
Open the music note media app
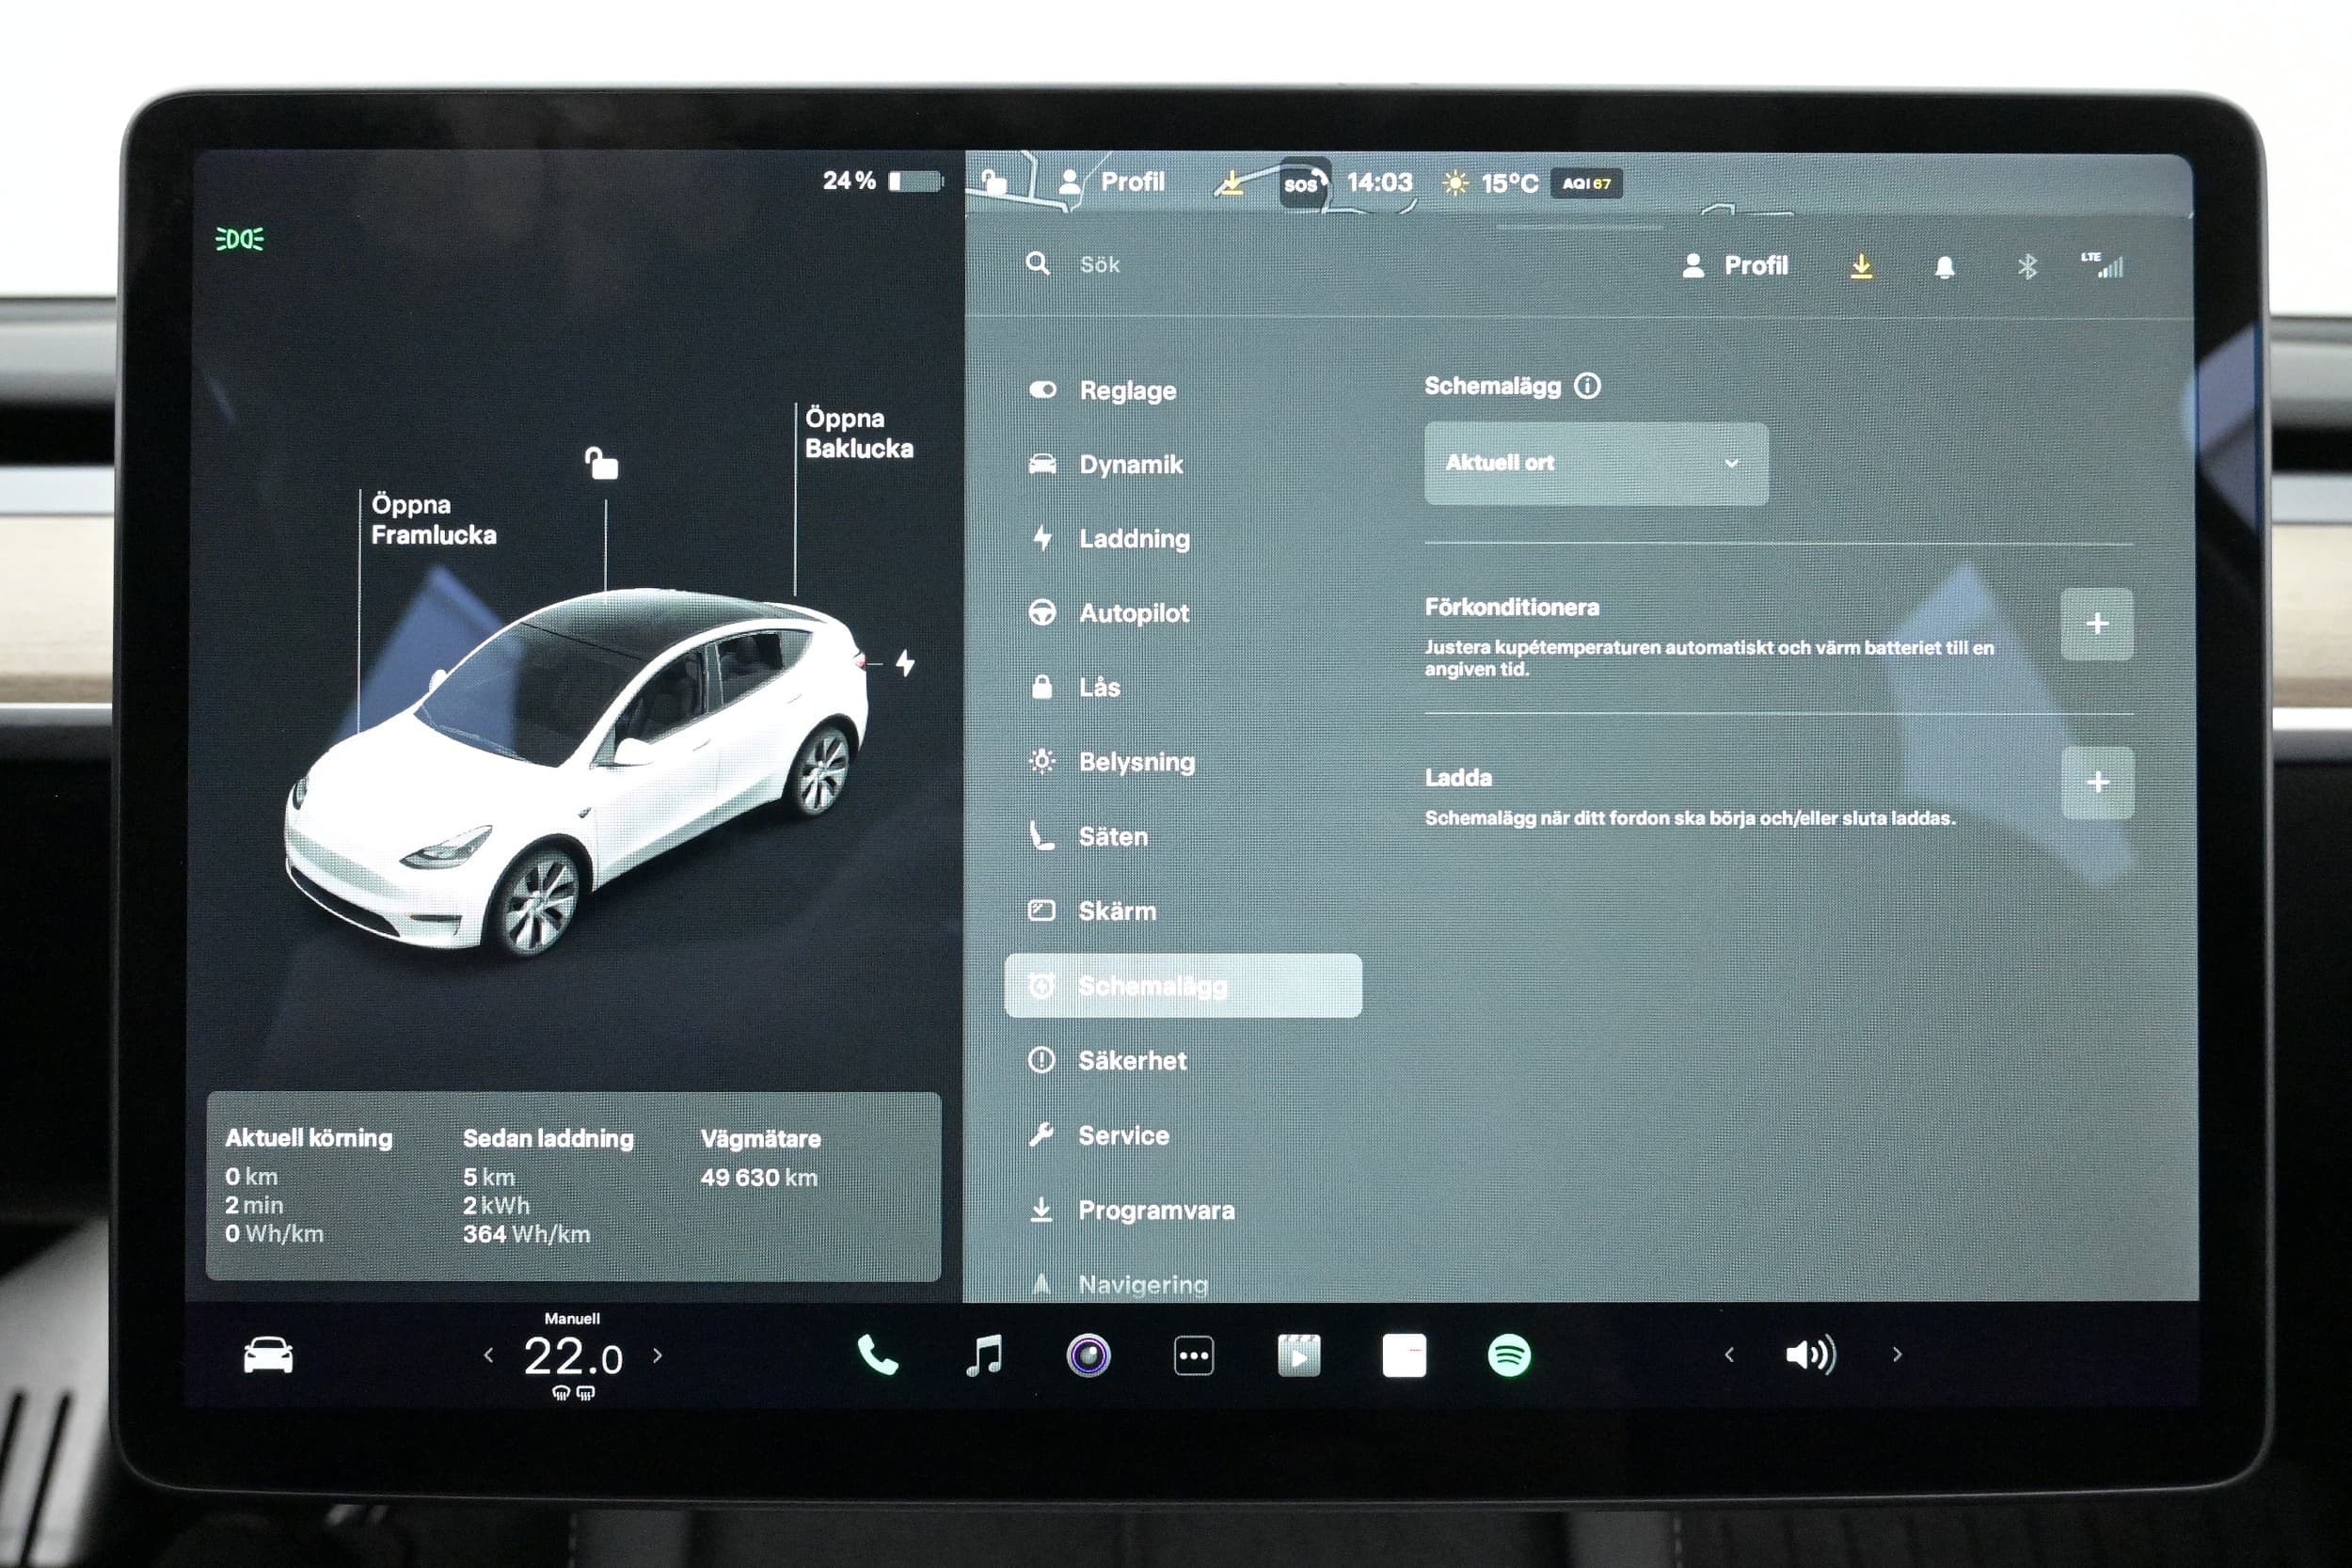[x=984, y=1356]
